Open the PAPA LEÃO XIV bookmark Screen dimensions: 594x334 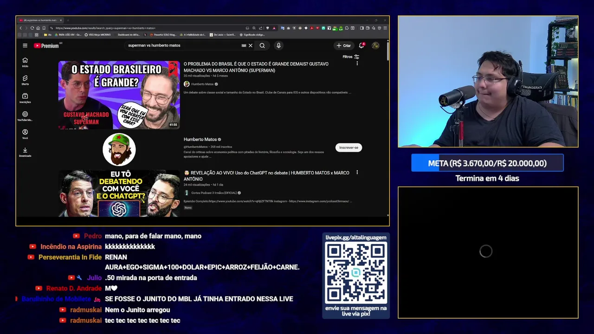68,35
